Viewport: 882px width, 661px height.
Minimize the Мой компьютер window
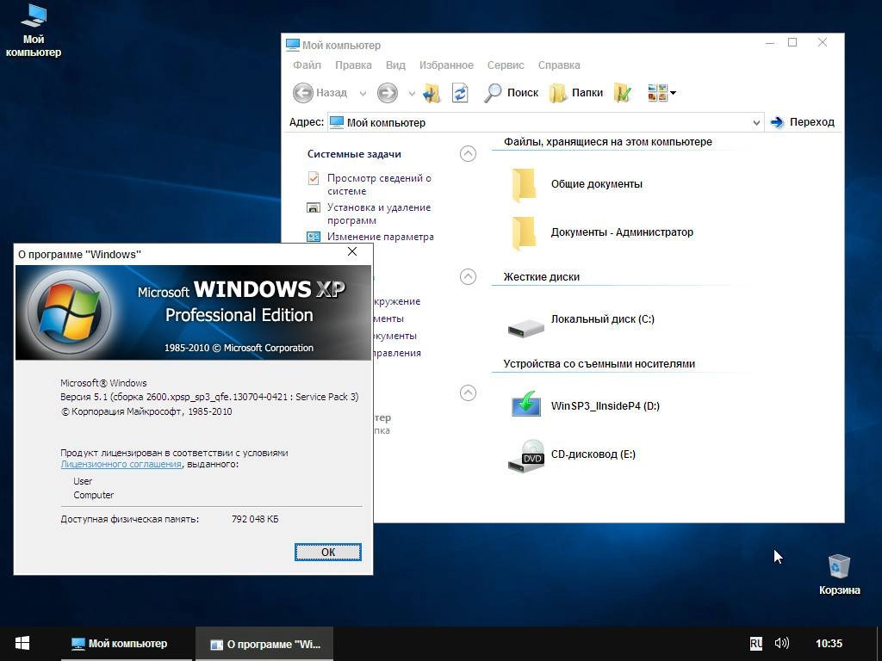point(770,43)
